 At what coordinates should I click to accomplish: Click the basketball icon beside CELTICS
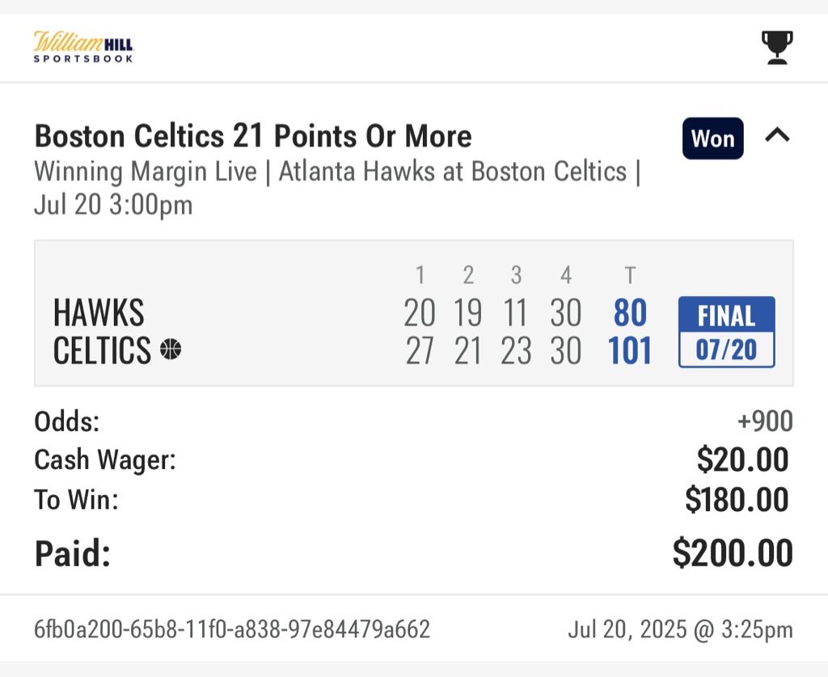(171, 349)
